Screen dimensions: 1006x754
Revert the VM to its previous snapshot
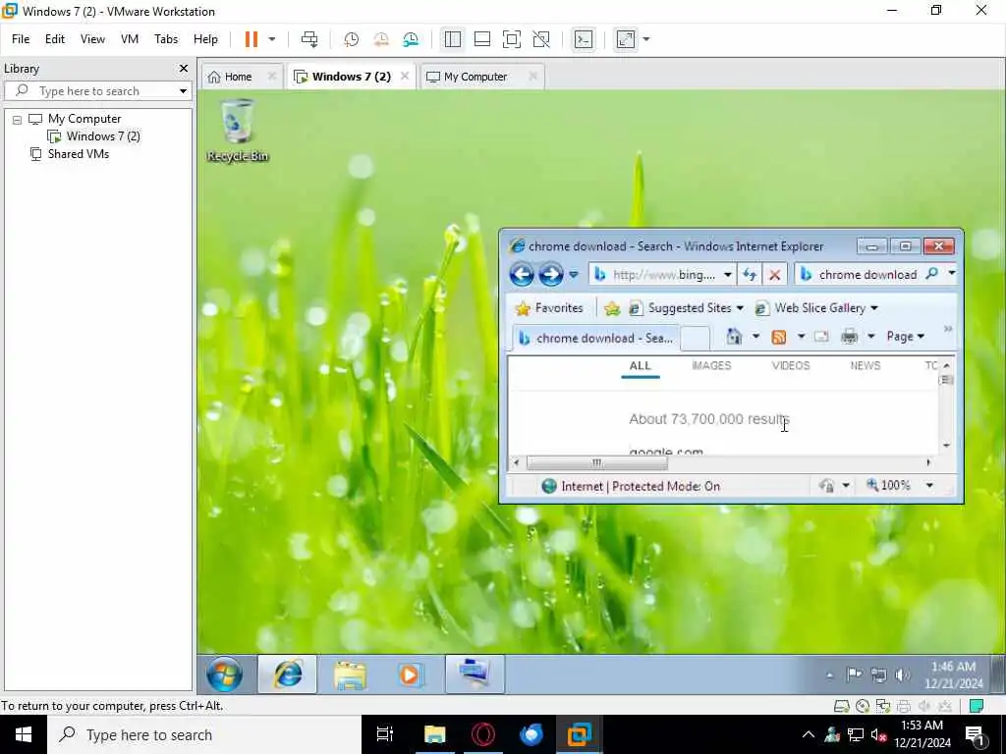381,39
